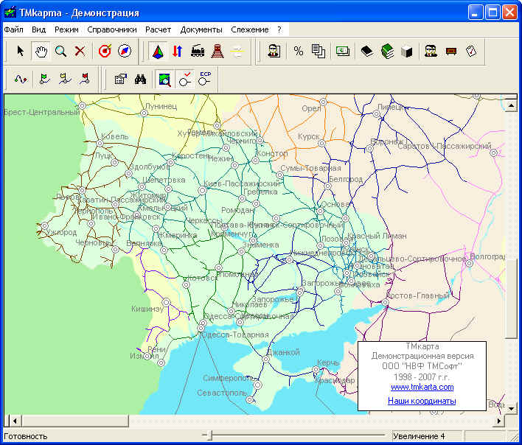Click the horizontal scrollbar left arrow
Screen dimensions: 522x445
(x=15, y=421)
